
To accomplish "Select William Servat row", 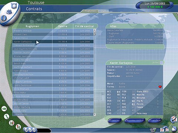I will [53, 103].
